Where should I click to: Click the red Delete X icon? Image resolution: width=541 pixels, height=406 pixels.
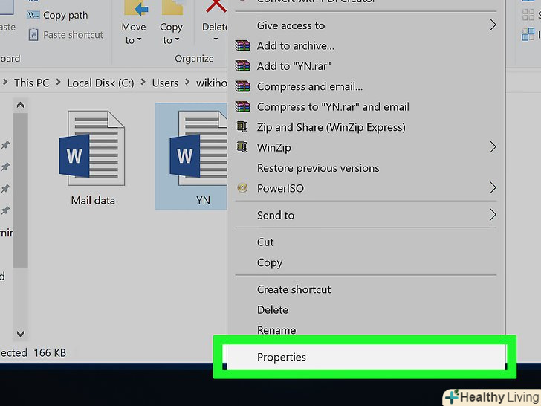[x=216, y=6]
